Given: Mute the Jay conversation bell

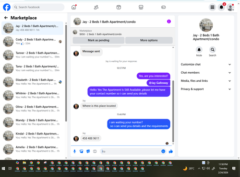Looking at the screenshot, I should 199,50.
